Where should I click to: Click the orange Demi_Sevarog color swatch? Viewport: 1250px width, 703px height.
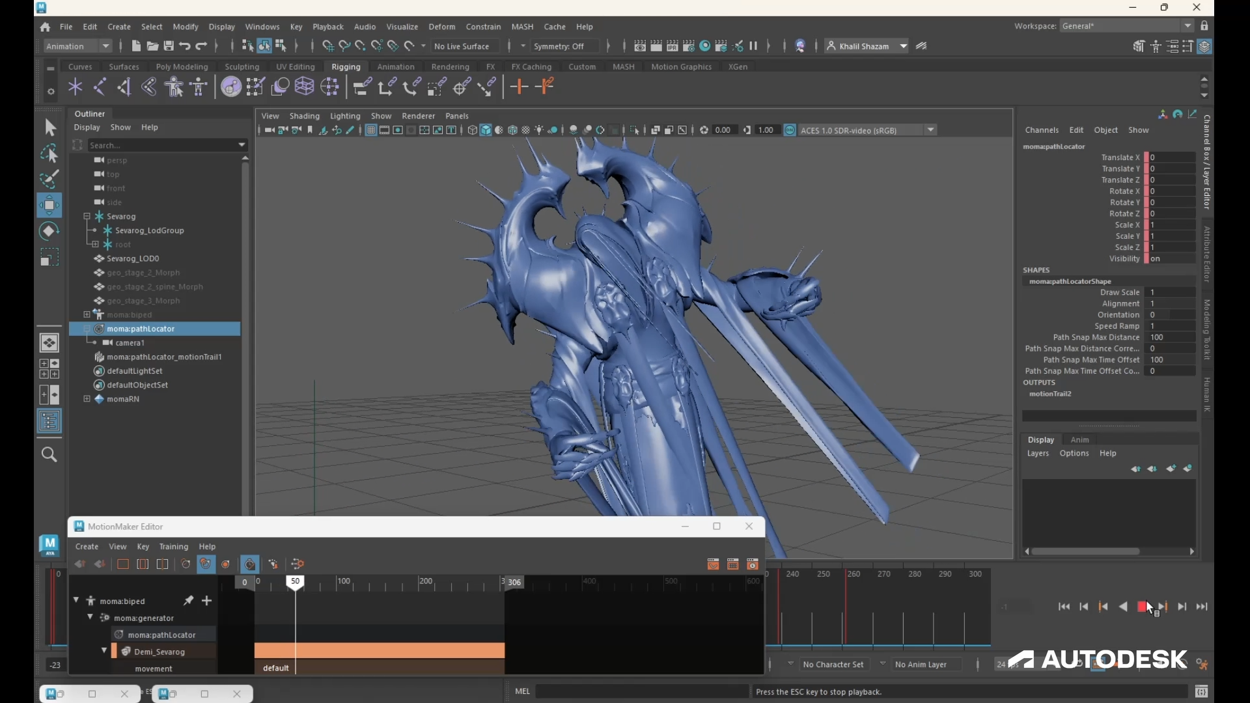point(114,651)
